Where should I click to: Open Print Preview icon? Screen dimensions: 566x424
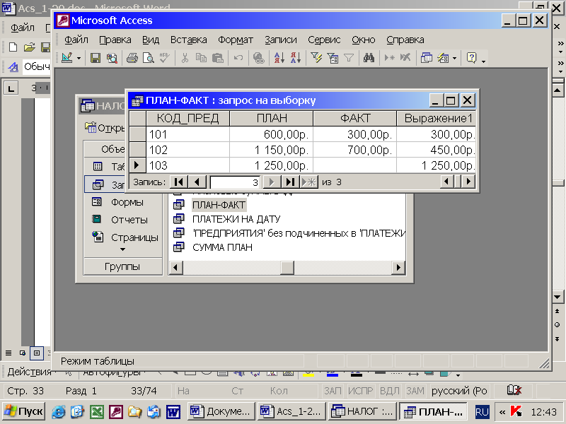pos(149,58)
